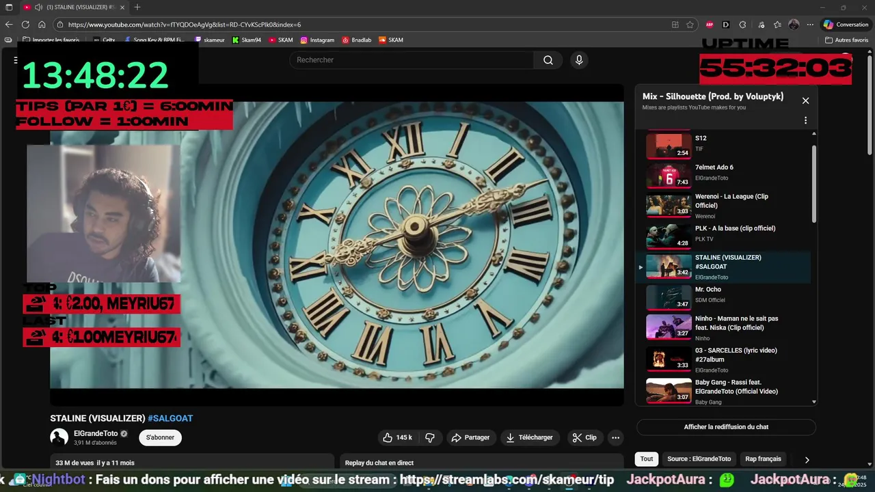Open the extensions puzzle icon

pyautogui.click(x=743, y=25)
